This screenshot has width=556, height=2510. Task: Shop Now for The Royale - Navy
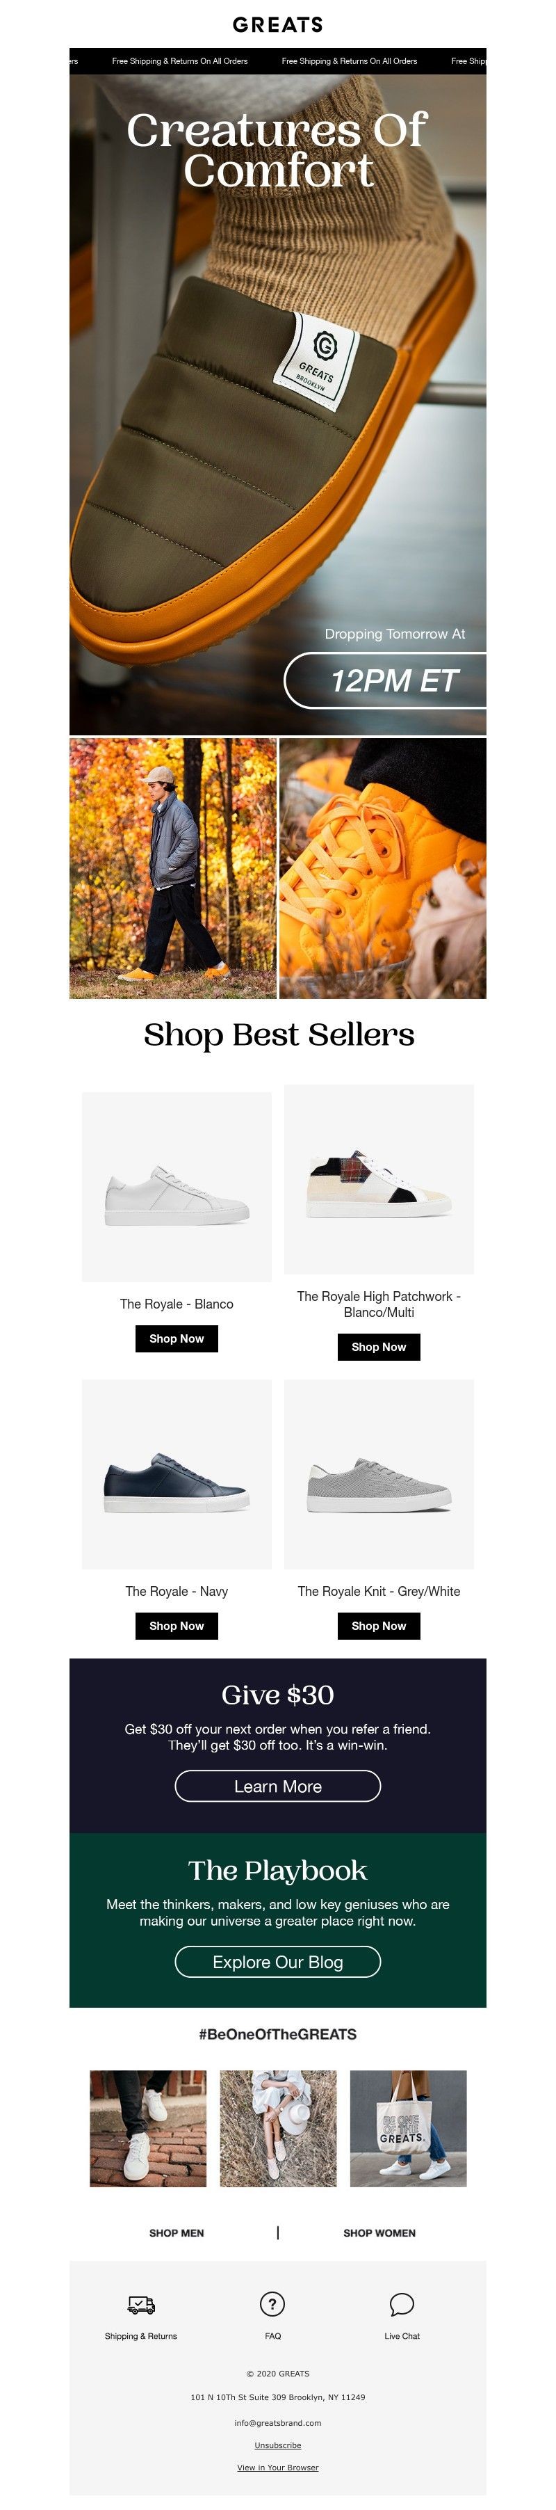pyautogui.click(x=177, y=1625)
